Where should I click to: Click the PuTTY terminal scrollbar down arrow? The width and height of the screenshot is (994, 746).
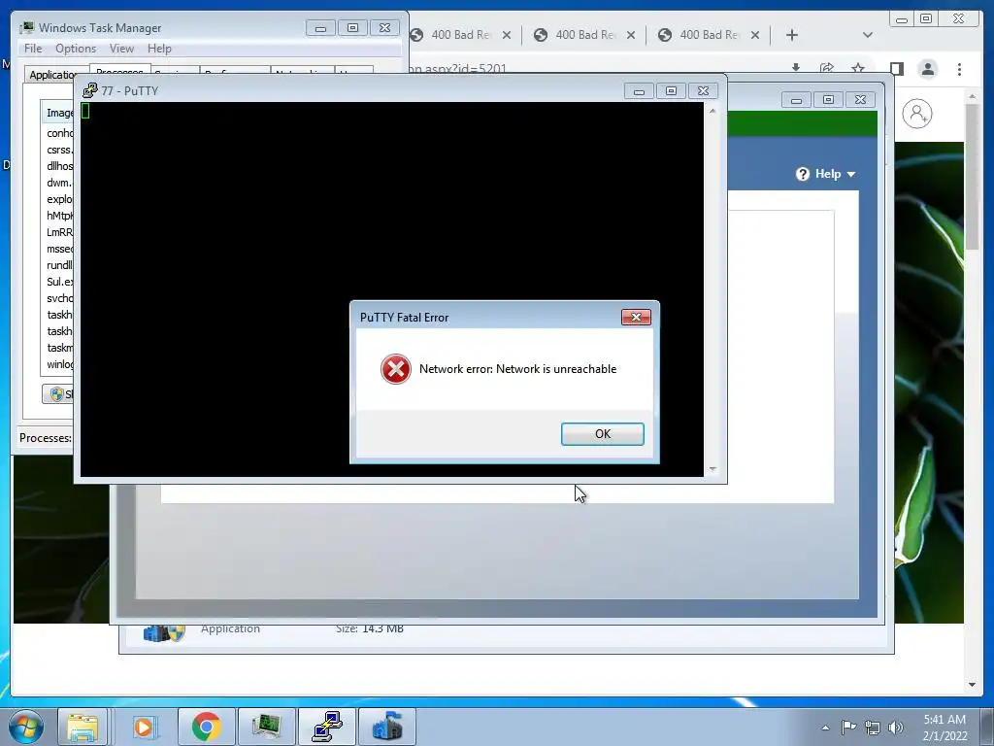point(712,469)
